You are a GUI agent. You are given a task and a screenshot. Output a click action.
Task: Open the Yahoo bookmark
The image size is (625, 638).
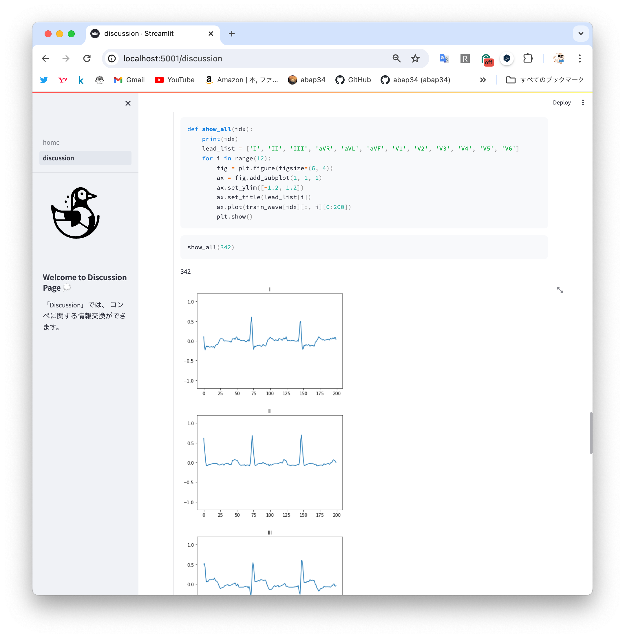click(x=62, y=80)
